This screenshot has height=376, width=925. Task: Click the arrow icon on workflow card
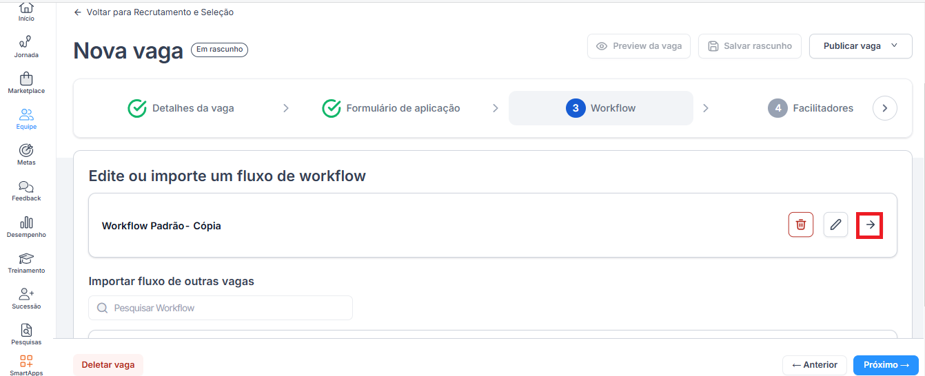[870, 224]
